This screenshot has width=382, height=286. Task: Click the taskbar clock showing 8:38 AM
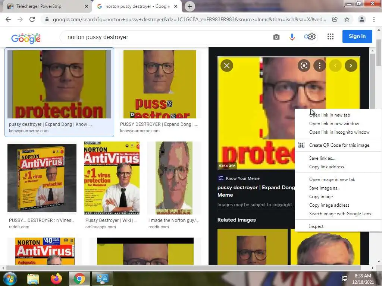(x=363, y=279)
